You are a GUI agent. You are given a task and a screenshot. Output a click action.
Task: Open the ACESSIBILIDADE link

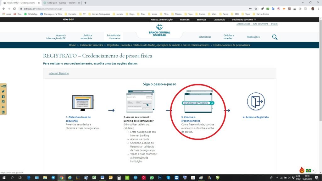coord(243,24)
